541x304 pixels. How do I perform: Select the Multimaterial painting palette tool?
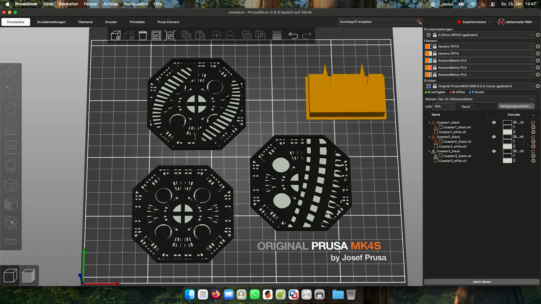click(11, 223)
